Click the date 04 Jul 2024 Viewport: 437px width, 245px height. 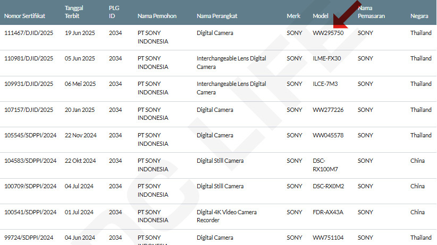(79, 186)
